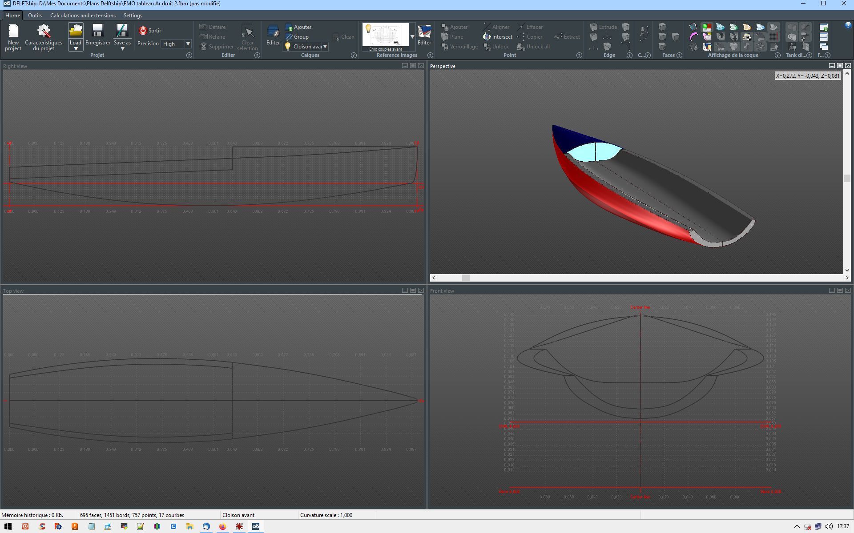Viewport: 854px width, 533px height.
Task: Toggle the grid display icon
Action: [x=773, y=37]
